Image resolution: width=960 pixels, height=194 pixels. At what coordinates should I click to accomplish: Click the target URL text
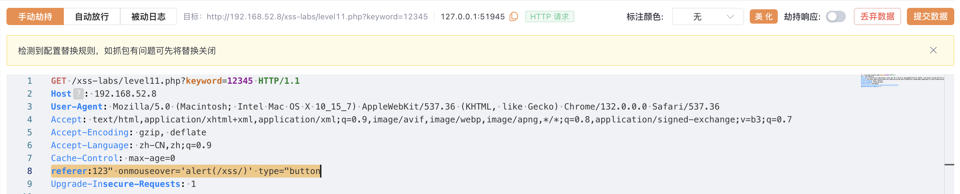pyautogui.click(x=317, y=17)
